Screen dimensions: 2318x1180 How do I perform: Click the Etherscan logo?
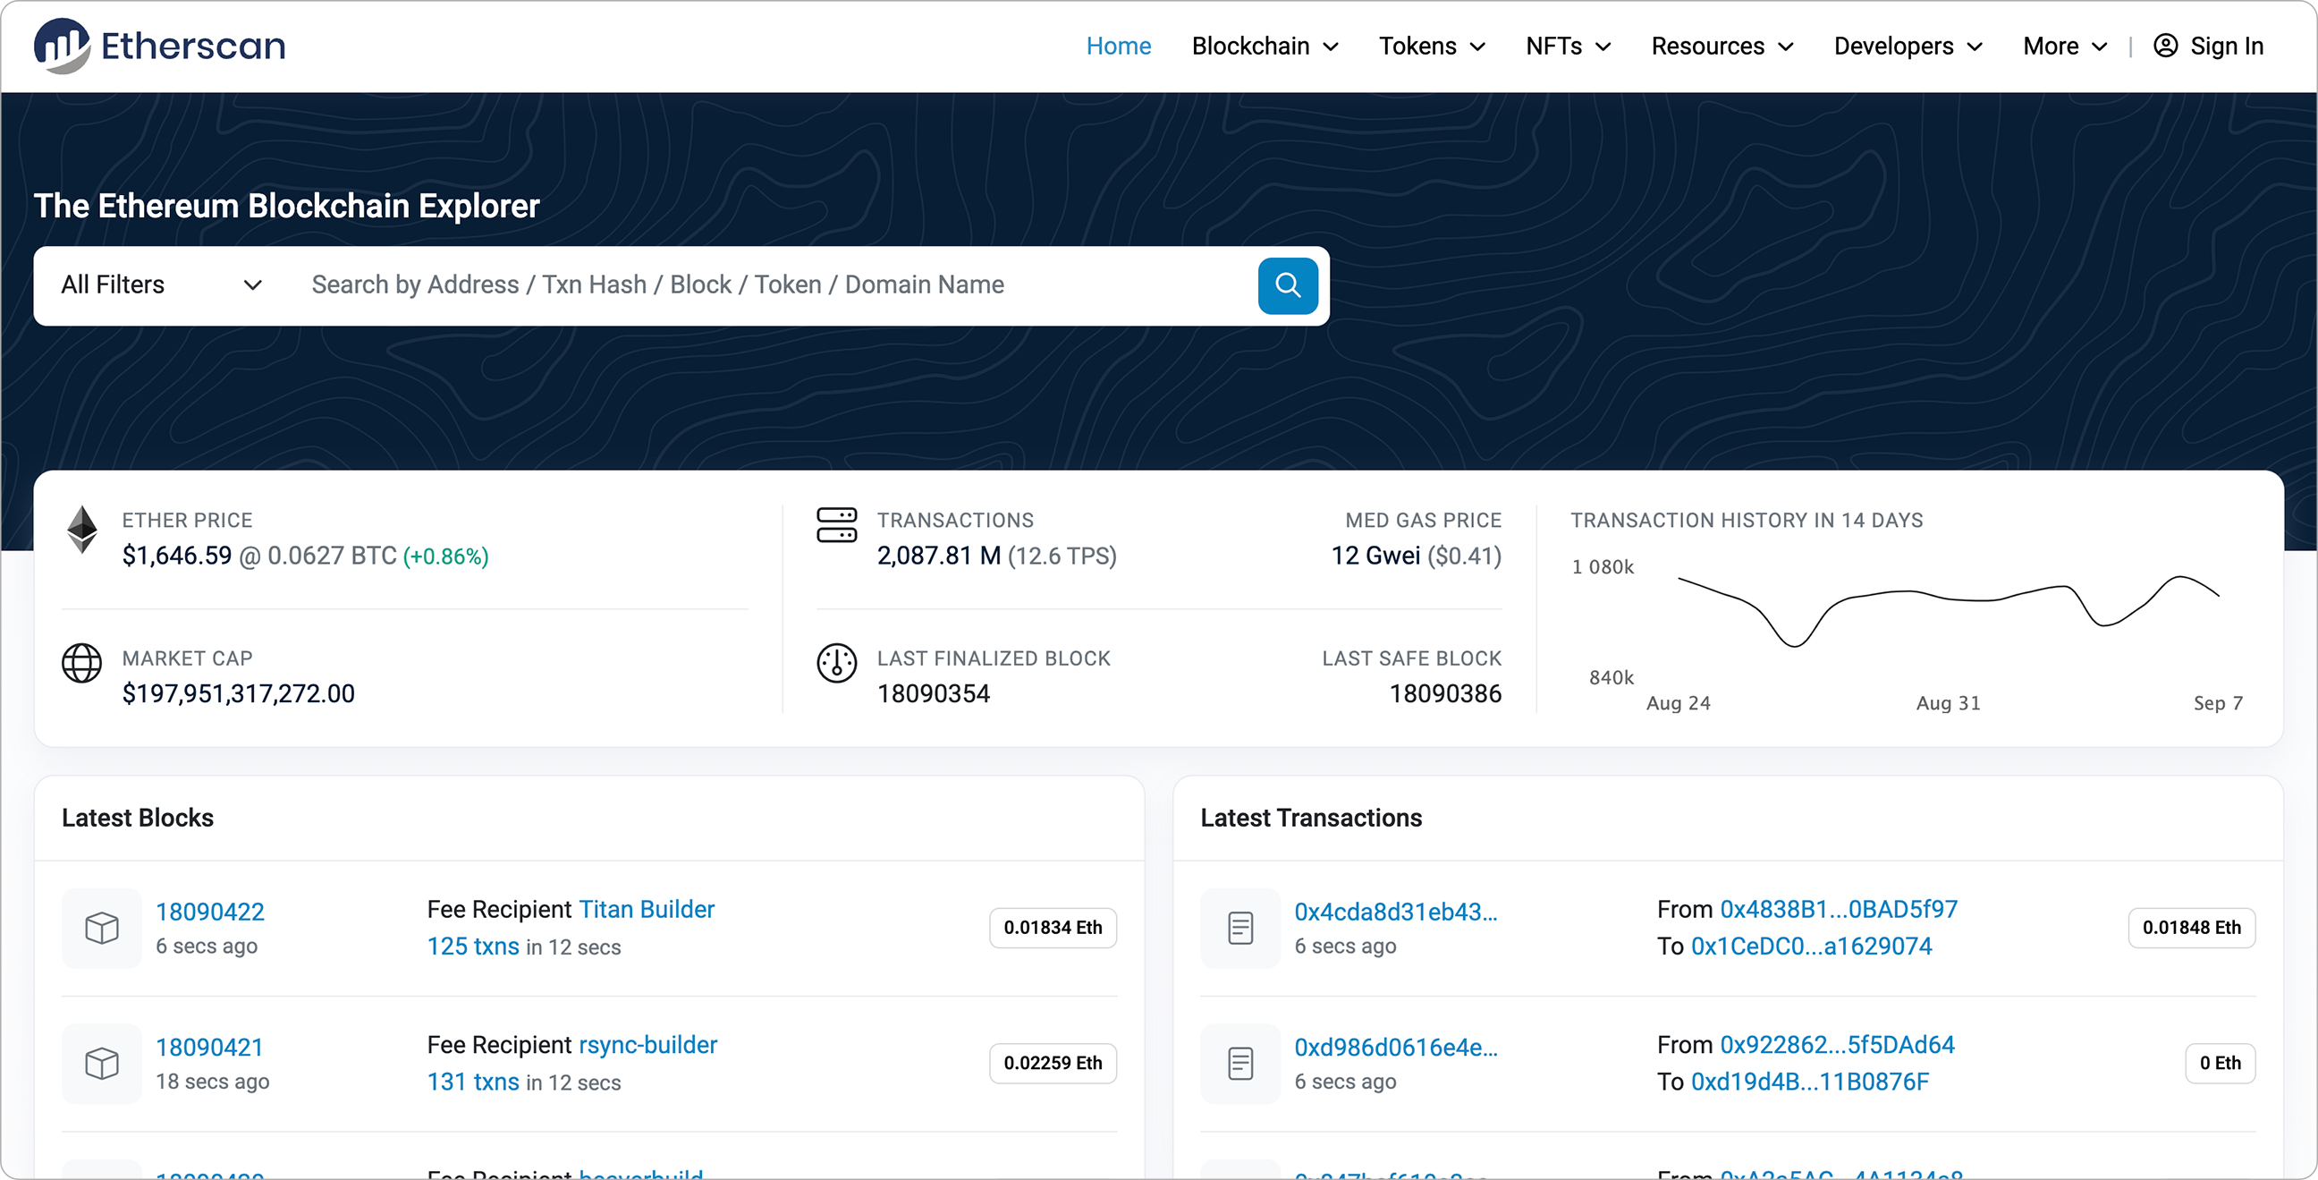click(x=160, y=46)
